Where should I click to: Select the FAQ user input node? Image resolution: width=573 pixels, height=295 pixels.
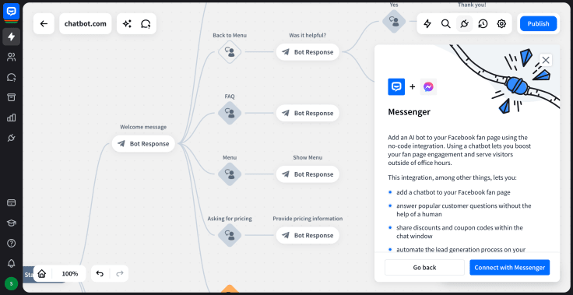[x=230, y=113]
